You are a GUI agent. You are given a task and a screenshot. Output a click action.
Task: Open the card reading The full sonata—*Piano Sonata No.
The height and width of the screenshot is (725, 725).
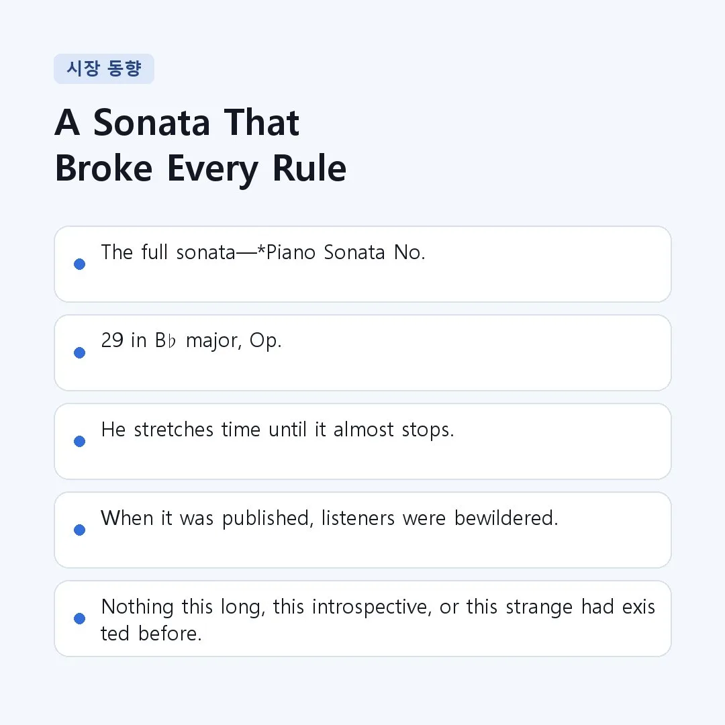click(x=362, y=264)
